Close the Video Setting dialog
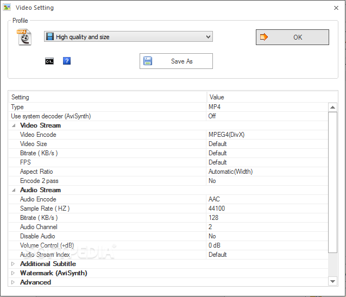This screenshot has height=297, width=346. 336,8
